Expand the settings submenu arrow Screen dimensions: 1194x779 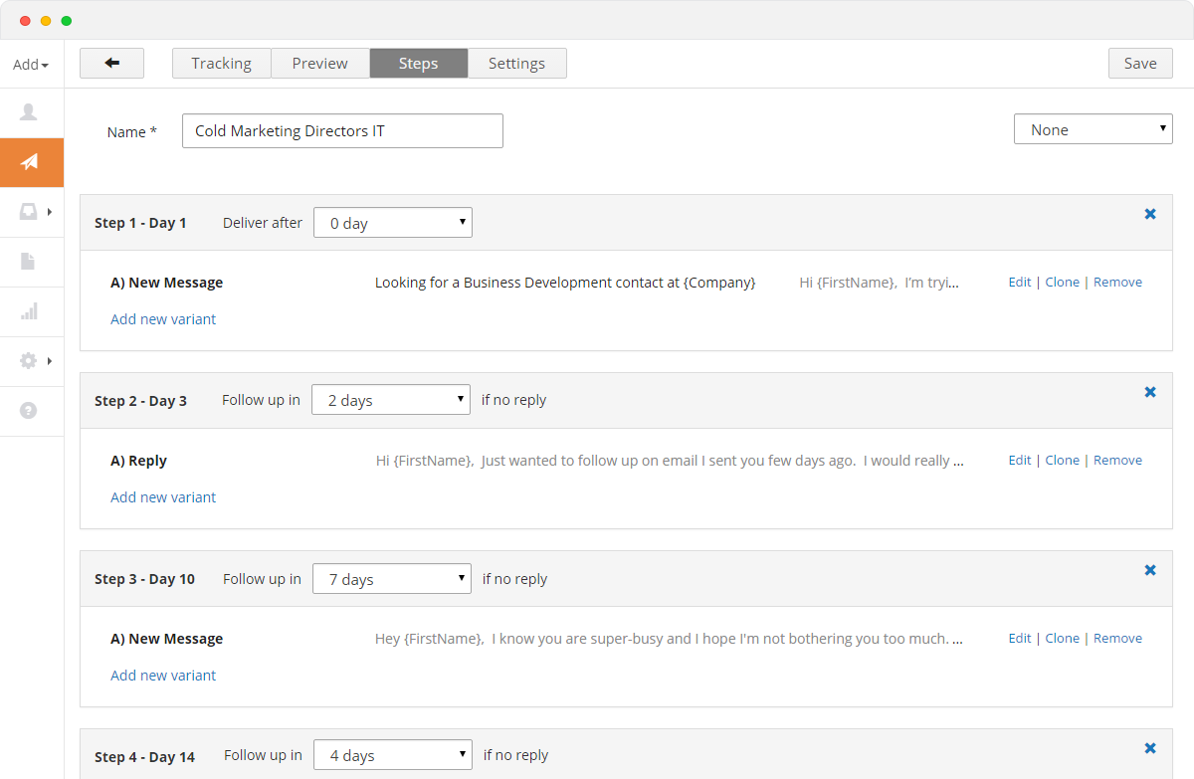click(x=49, y=361)
